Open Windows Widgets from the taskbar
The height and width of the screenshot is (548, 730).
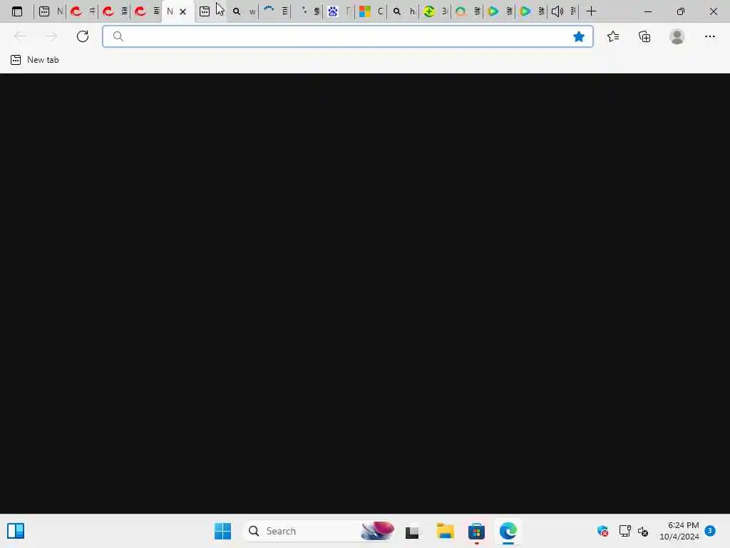[16, 531]
